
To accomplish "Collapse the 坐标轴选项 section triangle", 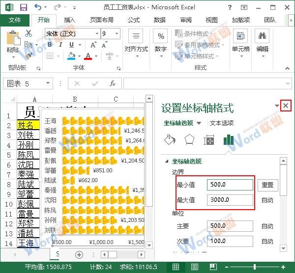I will (167, 161).
